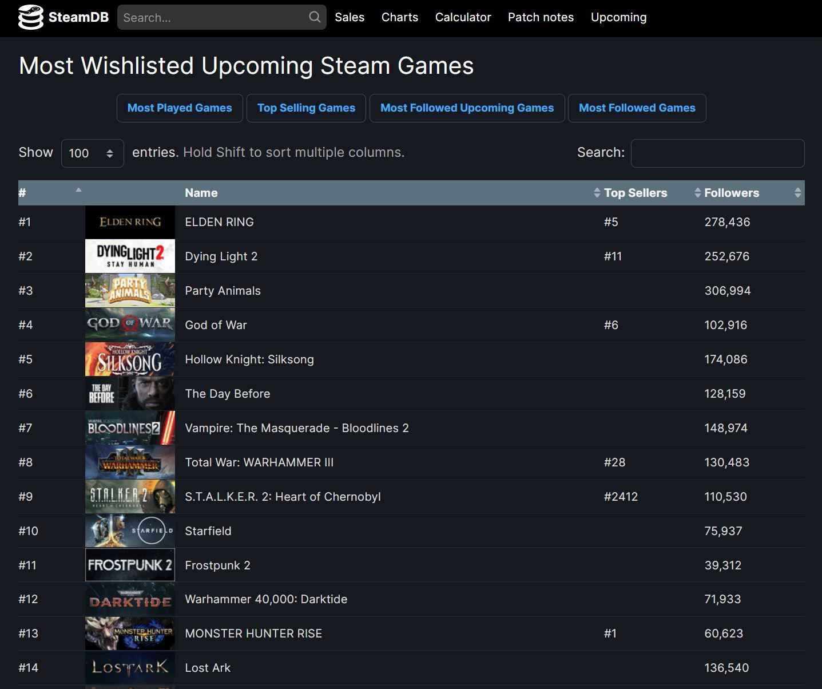Click the ELDEN RING thumbnail
Viewport: 822px width, 689px height.
pos(130,222)
